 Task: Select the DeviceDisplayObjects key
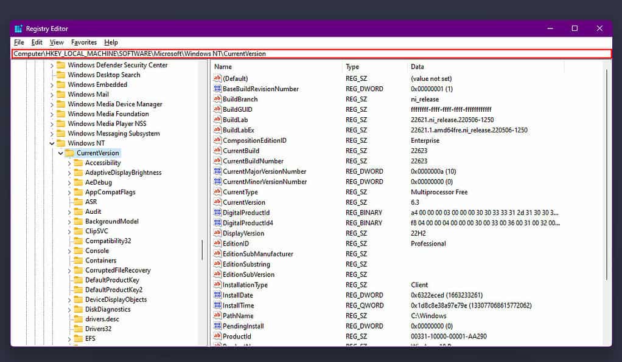(x=116, y=299)
